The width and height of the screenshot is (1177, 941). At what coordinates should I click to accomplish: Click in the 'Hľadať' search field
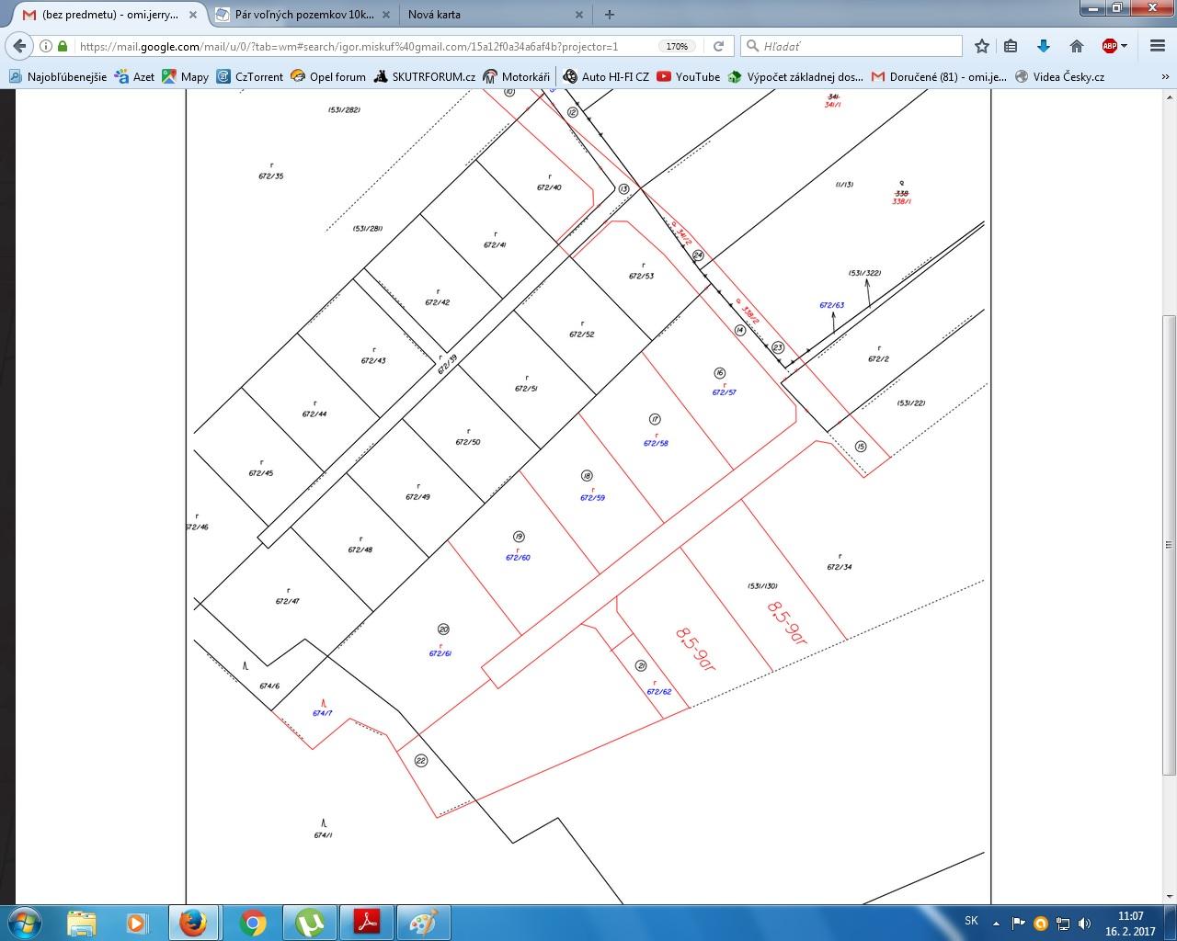855,46
